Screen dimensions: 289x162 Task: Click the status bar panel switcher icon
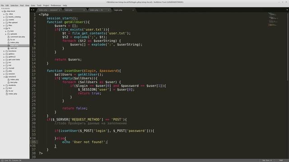[2, 161]
